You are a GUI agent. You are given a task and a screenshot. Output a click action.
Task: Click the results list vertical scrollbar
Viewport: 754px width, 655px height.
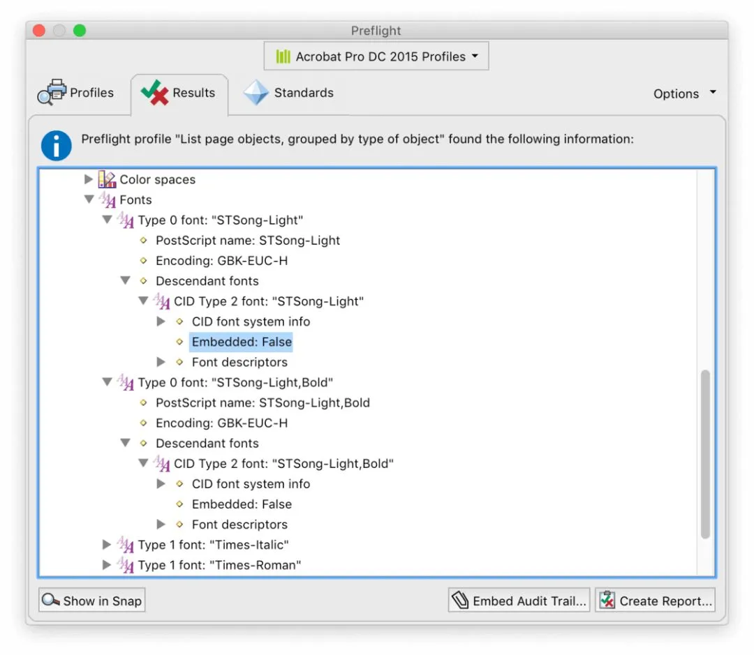coord(705,454)
